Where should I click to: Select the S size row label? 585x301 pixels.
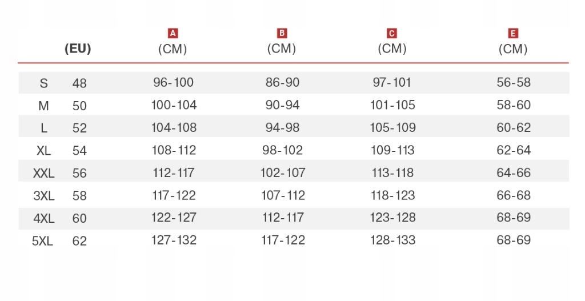(44, 83)
